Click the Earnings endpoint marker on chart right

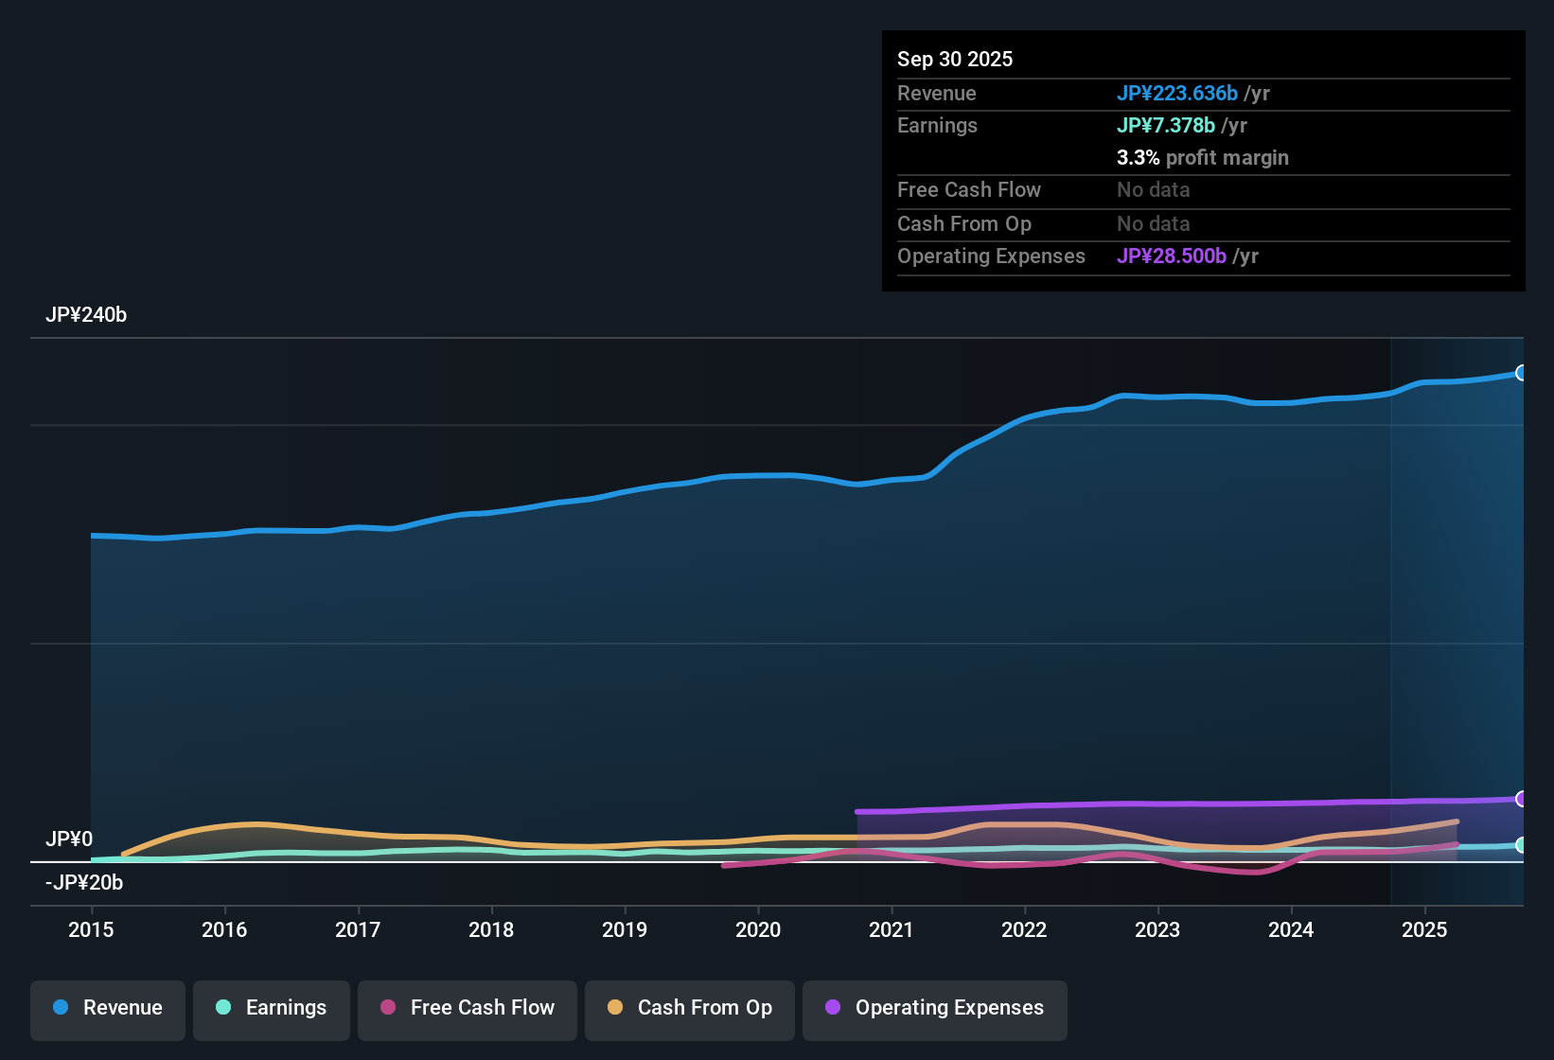(x=1522, y=845)
